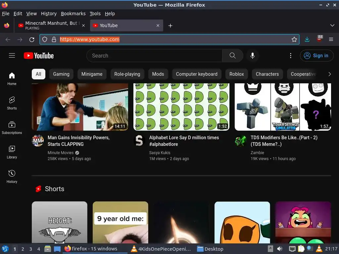Open Firefox downloads panel

coord(307,39)
